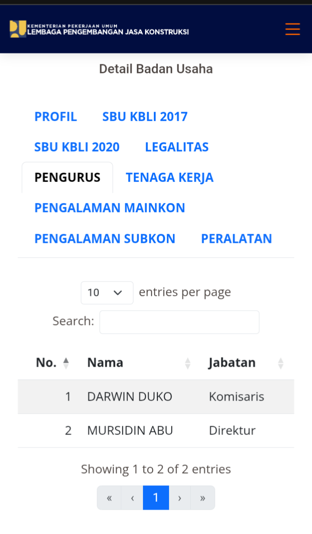Switch to SBU KBLI 2020 tab
Viewport: 312px width, 534px height.
pos(77,147)
